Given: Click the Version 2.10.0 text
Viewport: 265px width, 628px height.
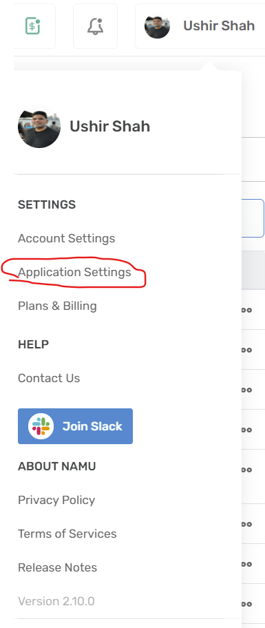Looking at the screenshot, I should click(x=56, y=601).
